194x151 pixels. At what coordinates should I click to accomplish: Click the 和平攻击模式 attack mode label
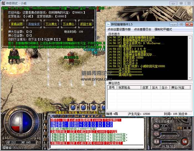tap(164, 122)
